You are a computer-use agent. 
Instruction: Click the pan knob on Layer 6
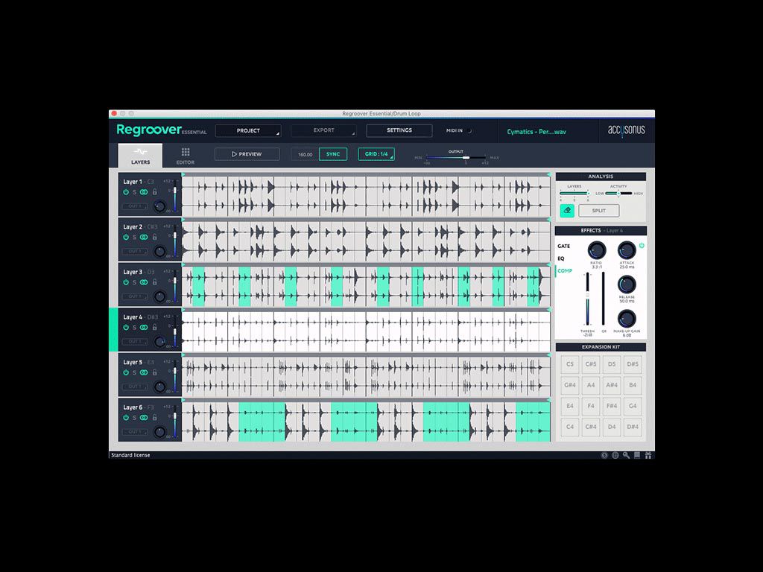pos(159,432)
